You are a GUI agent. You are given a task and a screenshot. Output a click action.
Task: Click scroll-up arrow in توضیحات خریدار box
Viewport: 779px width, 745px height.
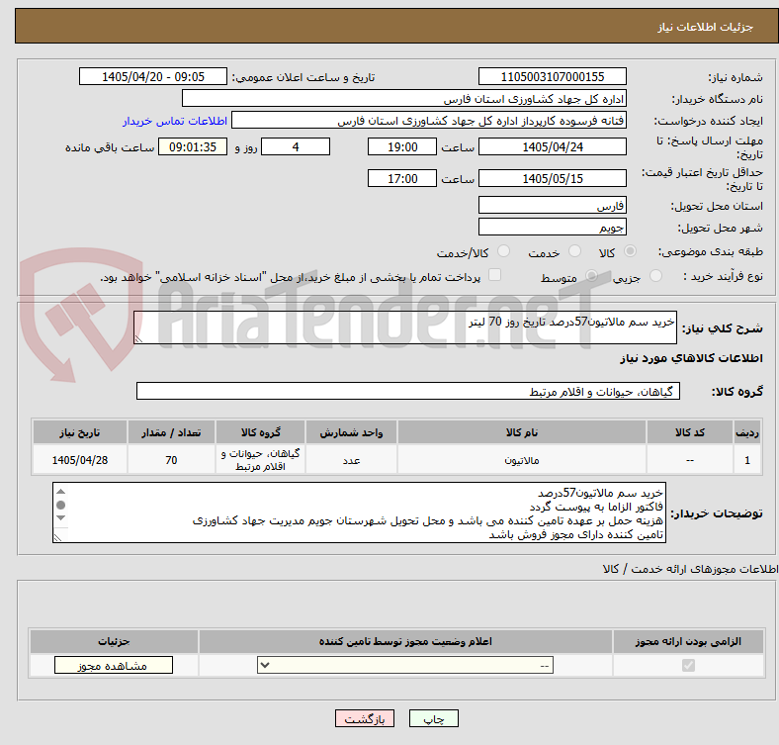60,492
